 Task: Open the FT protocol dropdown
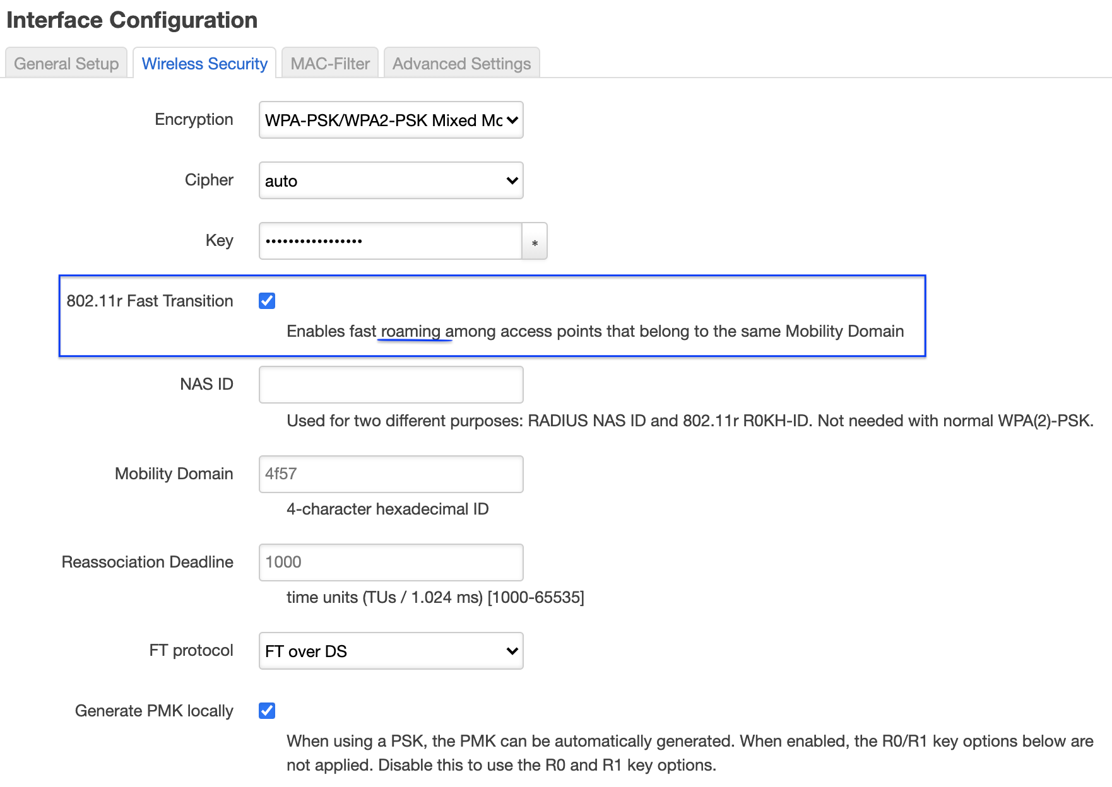[391, 651]
